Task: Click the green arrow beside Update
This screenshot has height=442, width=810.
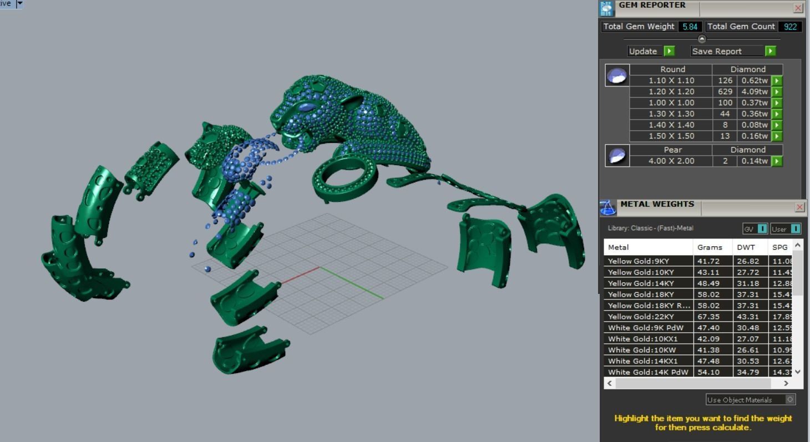Action: (670, 51)
